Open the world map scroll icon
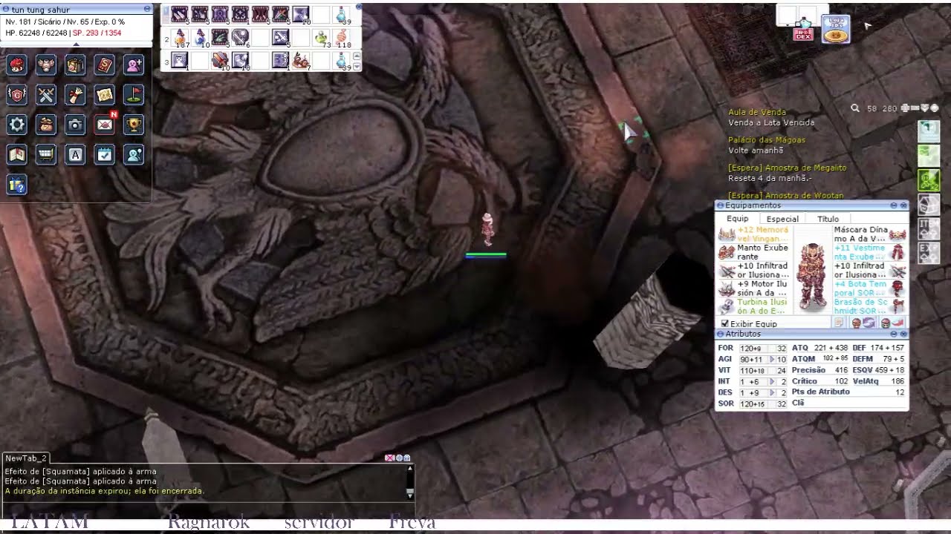Viewport: 951px width, 534px height. (x=105, y=95)
